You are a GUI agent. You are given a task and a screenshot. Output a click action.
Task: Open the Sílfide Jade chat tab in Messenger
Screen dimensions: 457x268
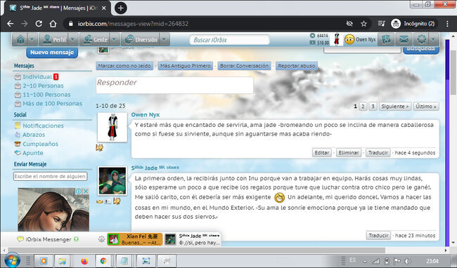[x=192, y=239]
